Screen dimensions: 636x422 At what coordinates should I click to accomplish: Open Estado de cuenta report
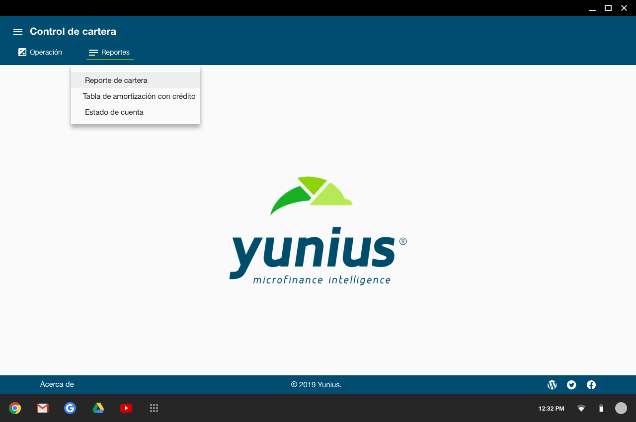[x=114, y=112]
